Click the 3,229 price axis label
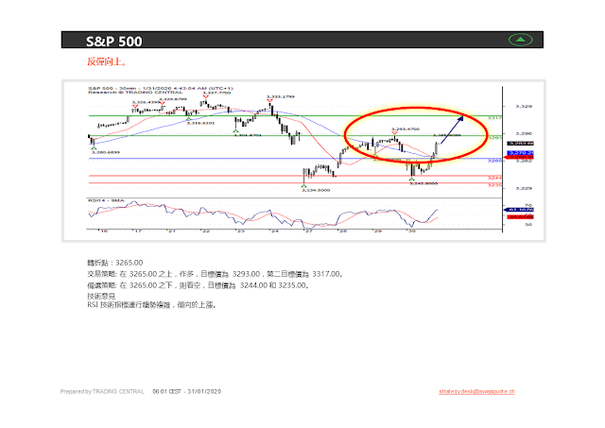The width and height of the screenshot is (605, 428). [524, 188]
